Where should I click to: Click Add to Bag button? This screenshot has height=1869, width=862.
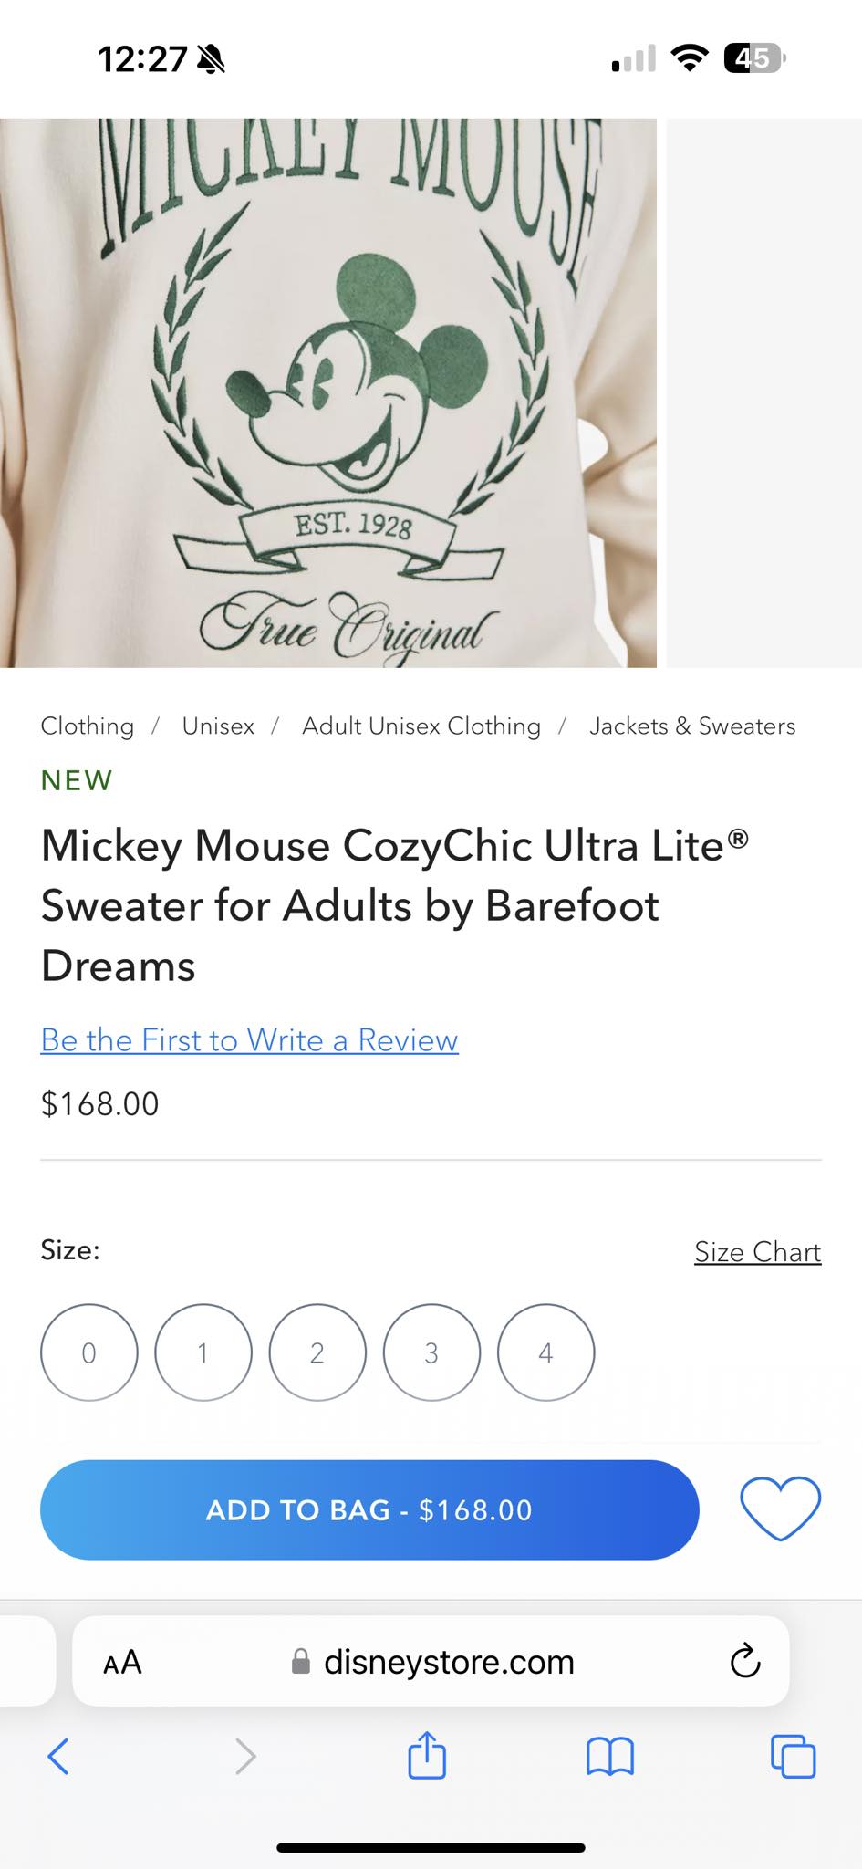tap(369, 1509)
